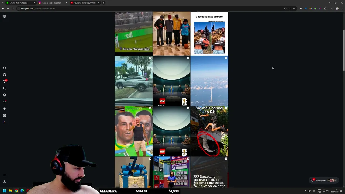345x194 pixels.
Task: Create a new post with plus icon
Action: coord(4,109)
